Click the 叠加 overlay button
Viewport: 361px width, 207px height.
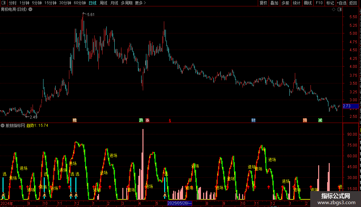[274, 3]
